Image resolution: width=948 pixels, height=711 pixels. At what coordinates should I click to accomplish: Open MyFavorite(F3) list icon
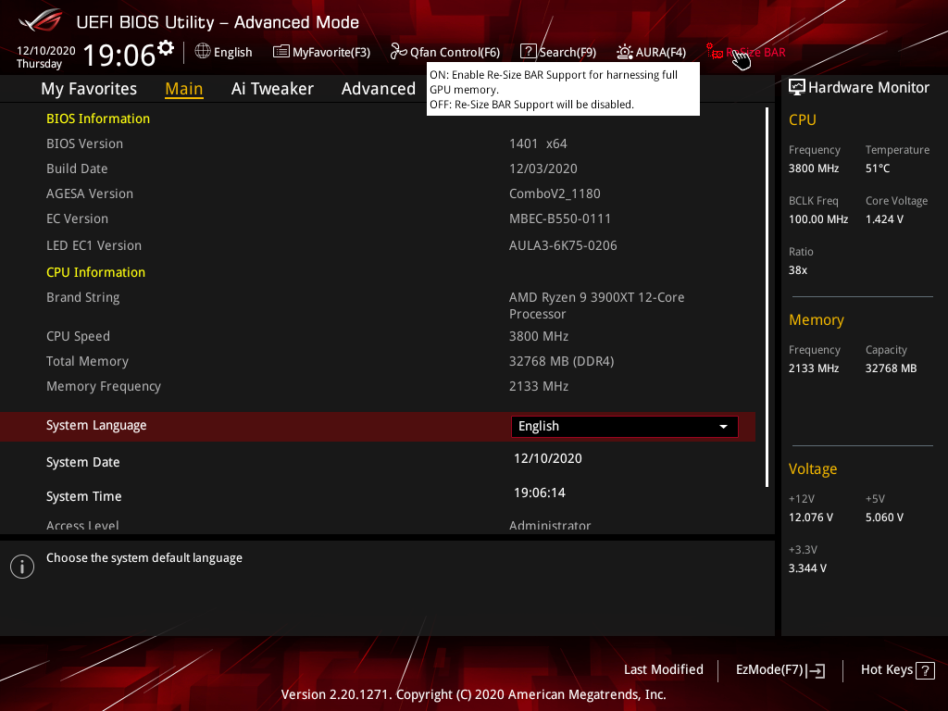tap(281, 52)
